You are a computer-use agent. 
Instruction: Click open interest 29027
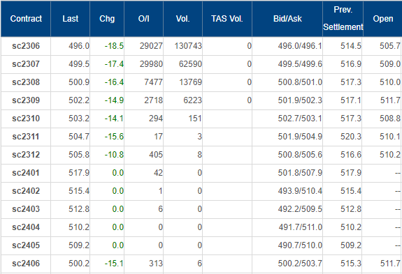[151, 46]
